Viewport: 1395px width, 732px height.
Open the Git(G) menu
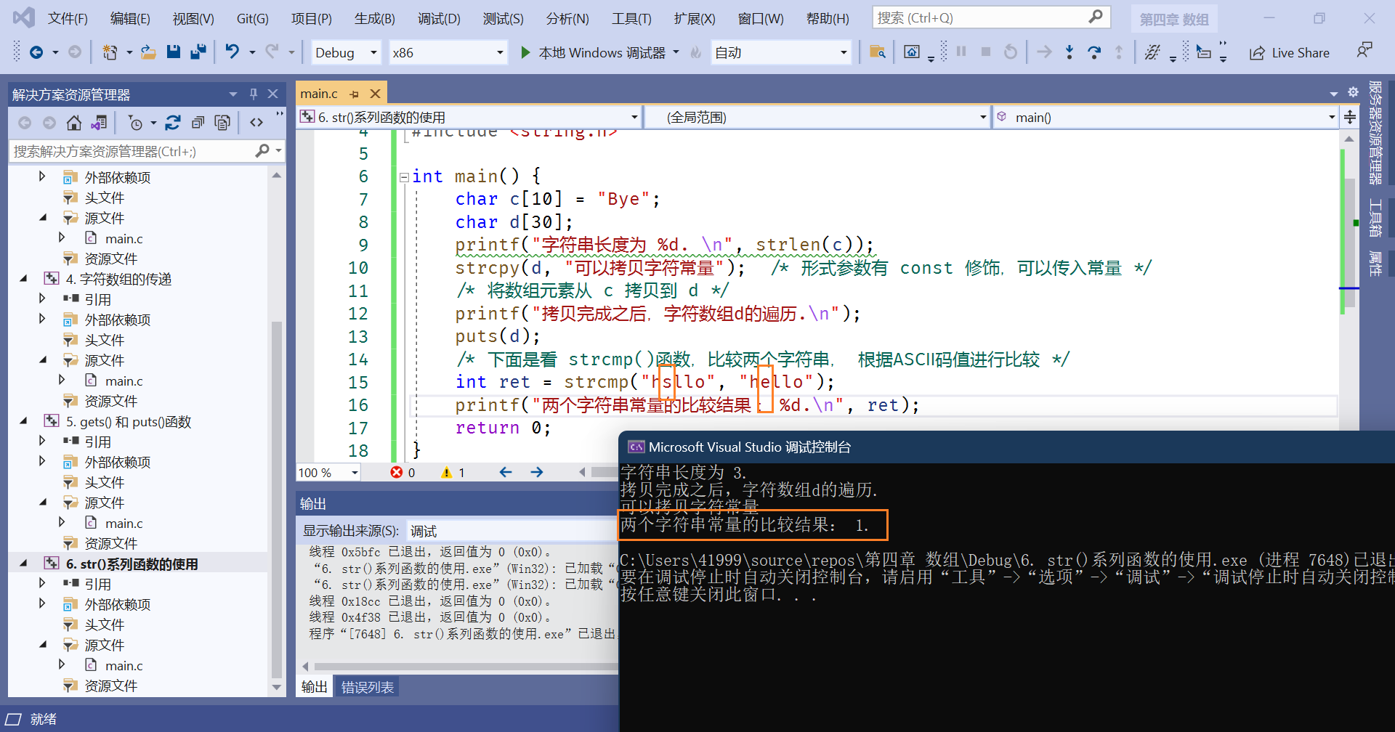252,18
